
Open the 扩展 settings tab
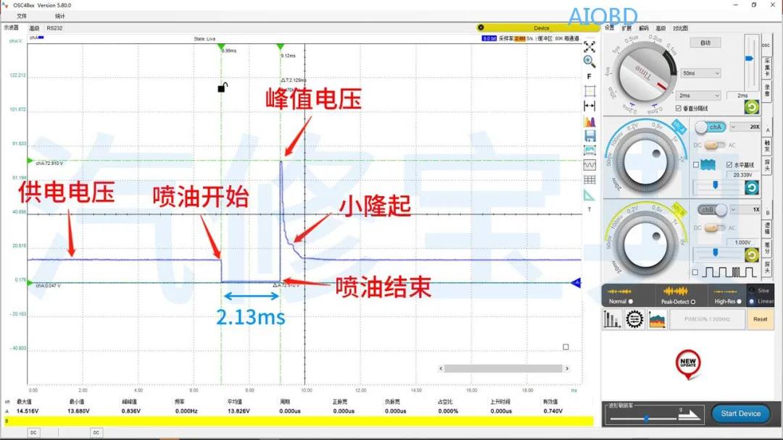[x=626, y=28]
